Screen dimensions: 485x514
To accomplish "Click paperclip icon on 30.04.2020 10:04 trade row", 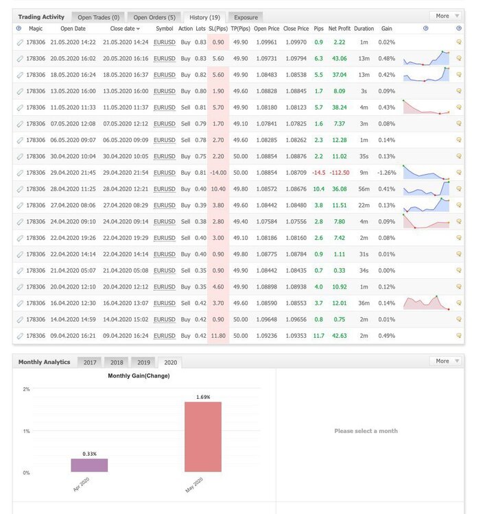I will point(20,157).
